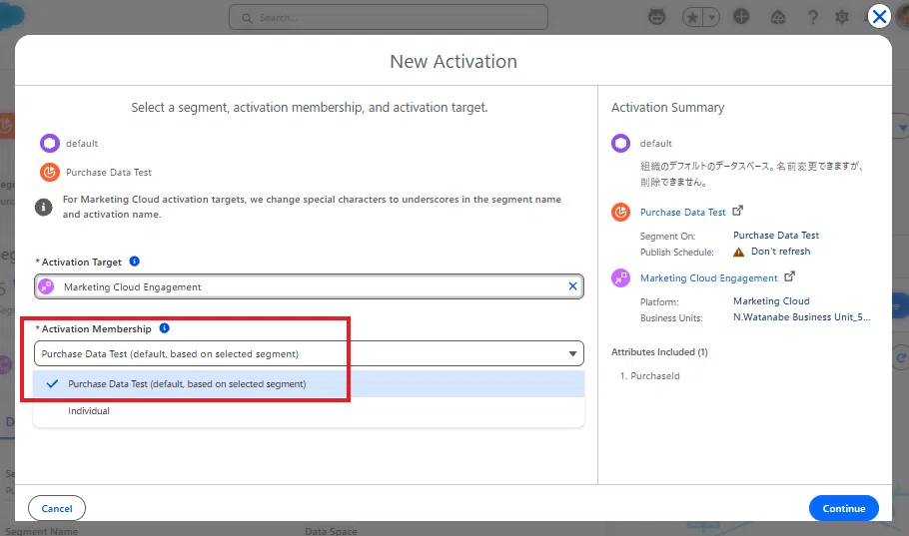Viewport: 909px width, 536px height.
Task: Click the '1. PurchaseId' attribute entry
Action: click(x=650, y=376)
